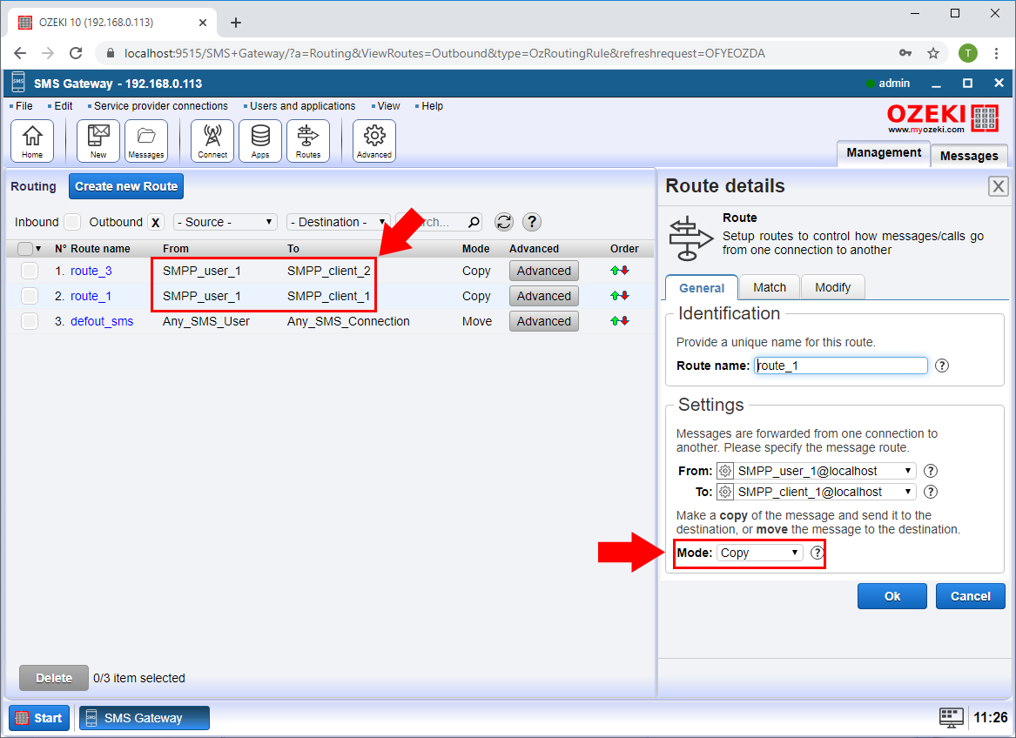Open the Chrome three-dot menu
1016x738 pixels.
(x=997, y=53)
